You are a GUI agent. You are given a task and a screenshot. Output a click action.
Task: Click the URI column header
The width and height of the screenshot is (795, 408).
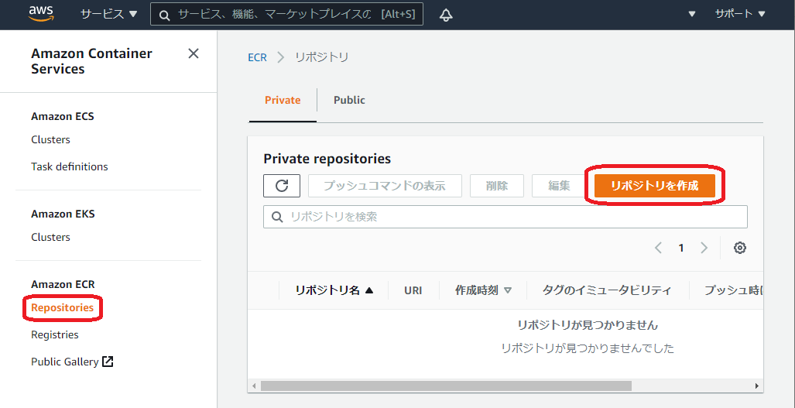[413, 290]
